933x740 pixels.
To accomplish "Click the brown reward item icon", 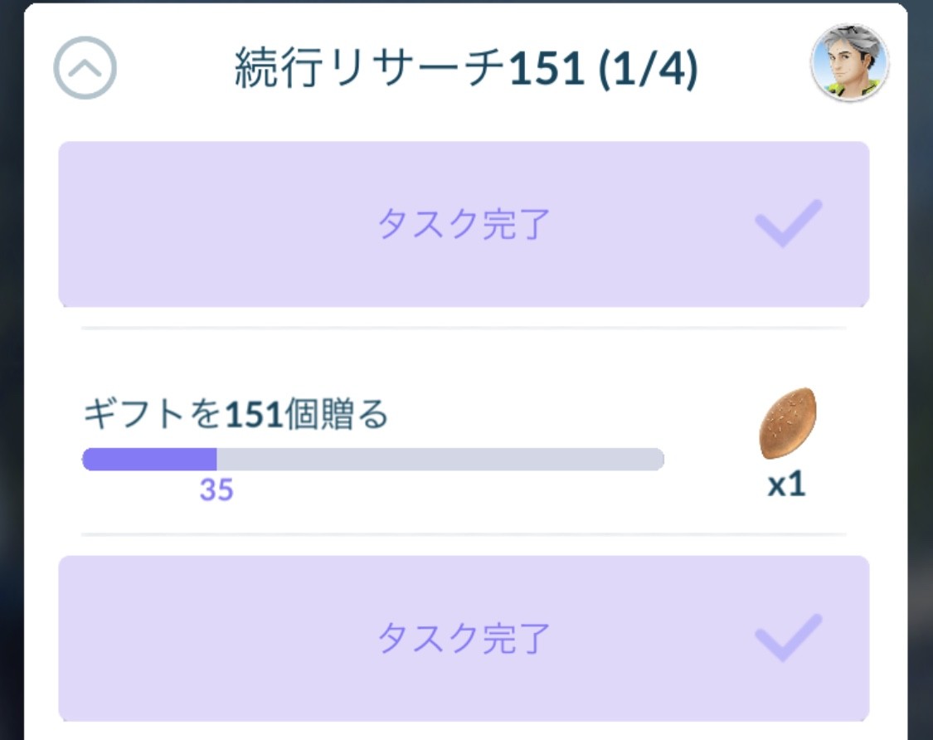I will (788, 423).
